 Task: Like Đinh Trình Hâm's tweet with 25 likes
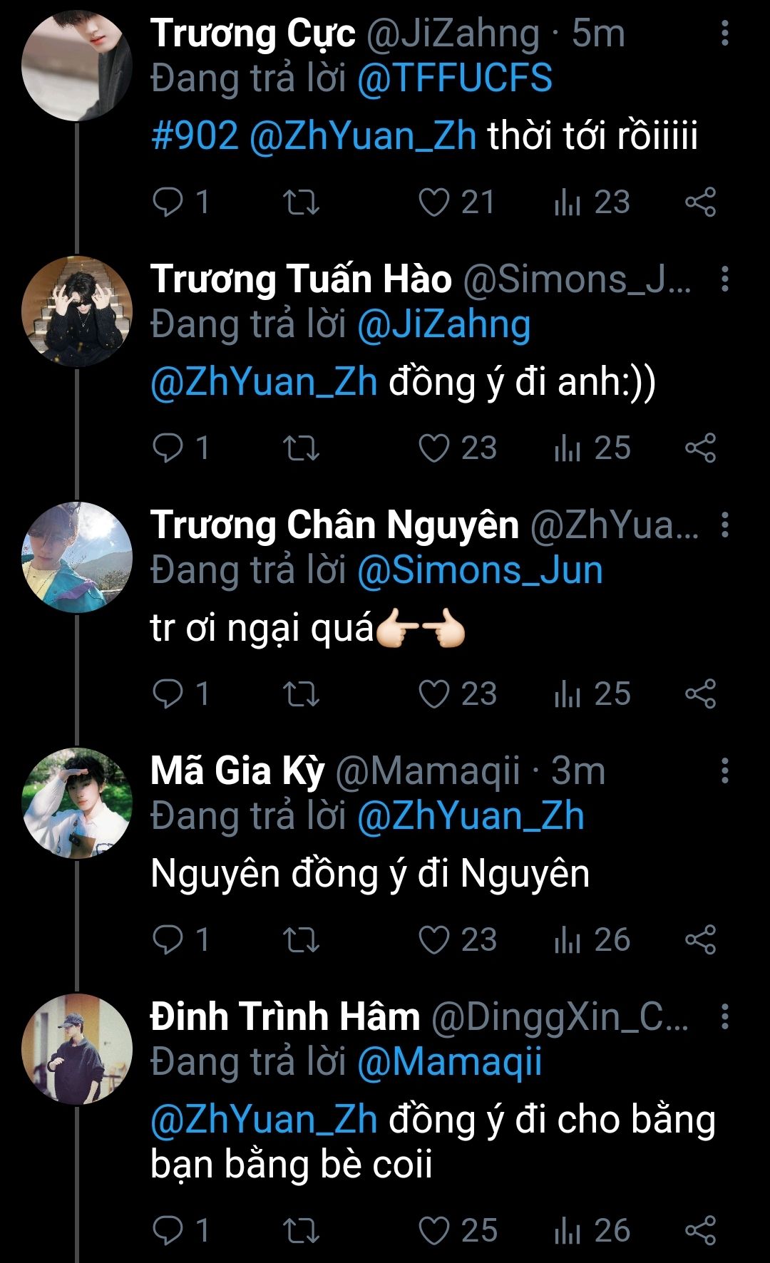pyautogui.click(x=457, y=1231)
